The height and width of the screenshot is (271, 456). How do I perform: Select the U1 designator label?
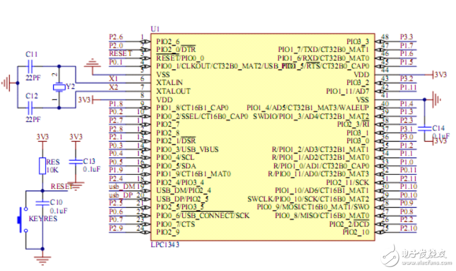pyautogui.click(x=155, y=29)
